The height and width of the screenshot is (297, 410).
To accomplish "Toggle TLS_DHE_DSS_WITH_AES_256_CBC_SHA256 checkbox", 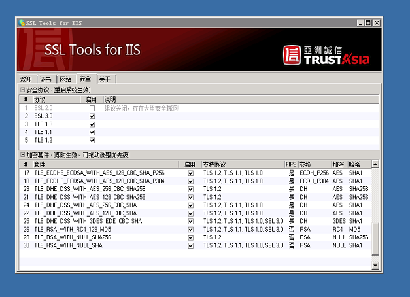I will point(191,189).
